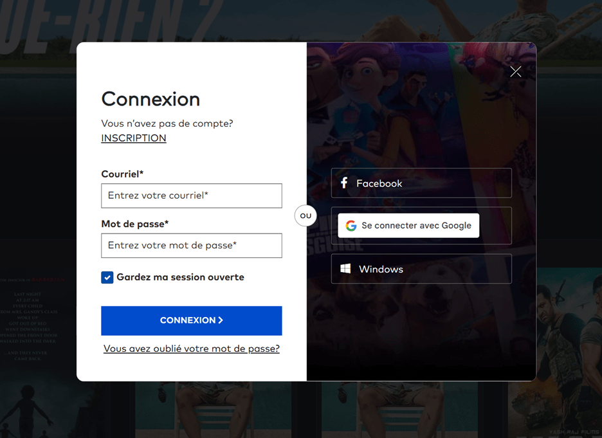Close the Connexion dialog with the X

(x=515, y=71)
